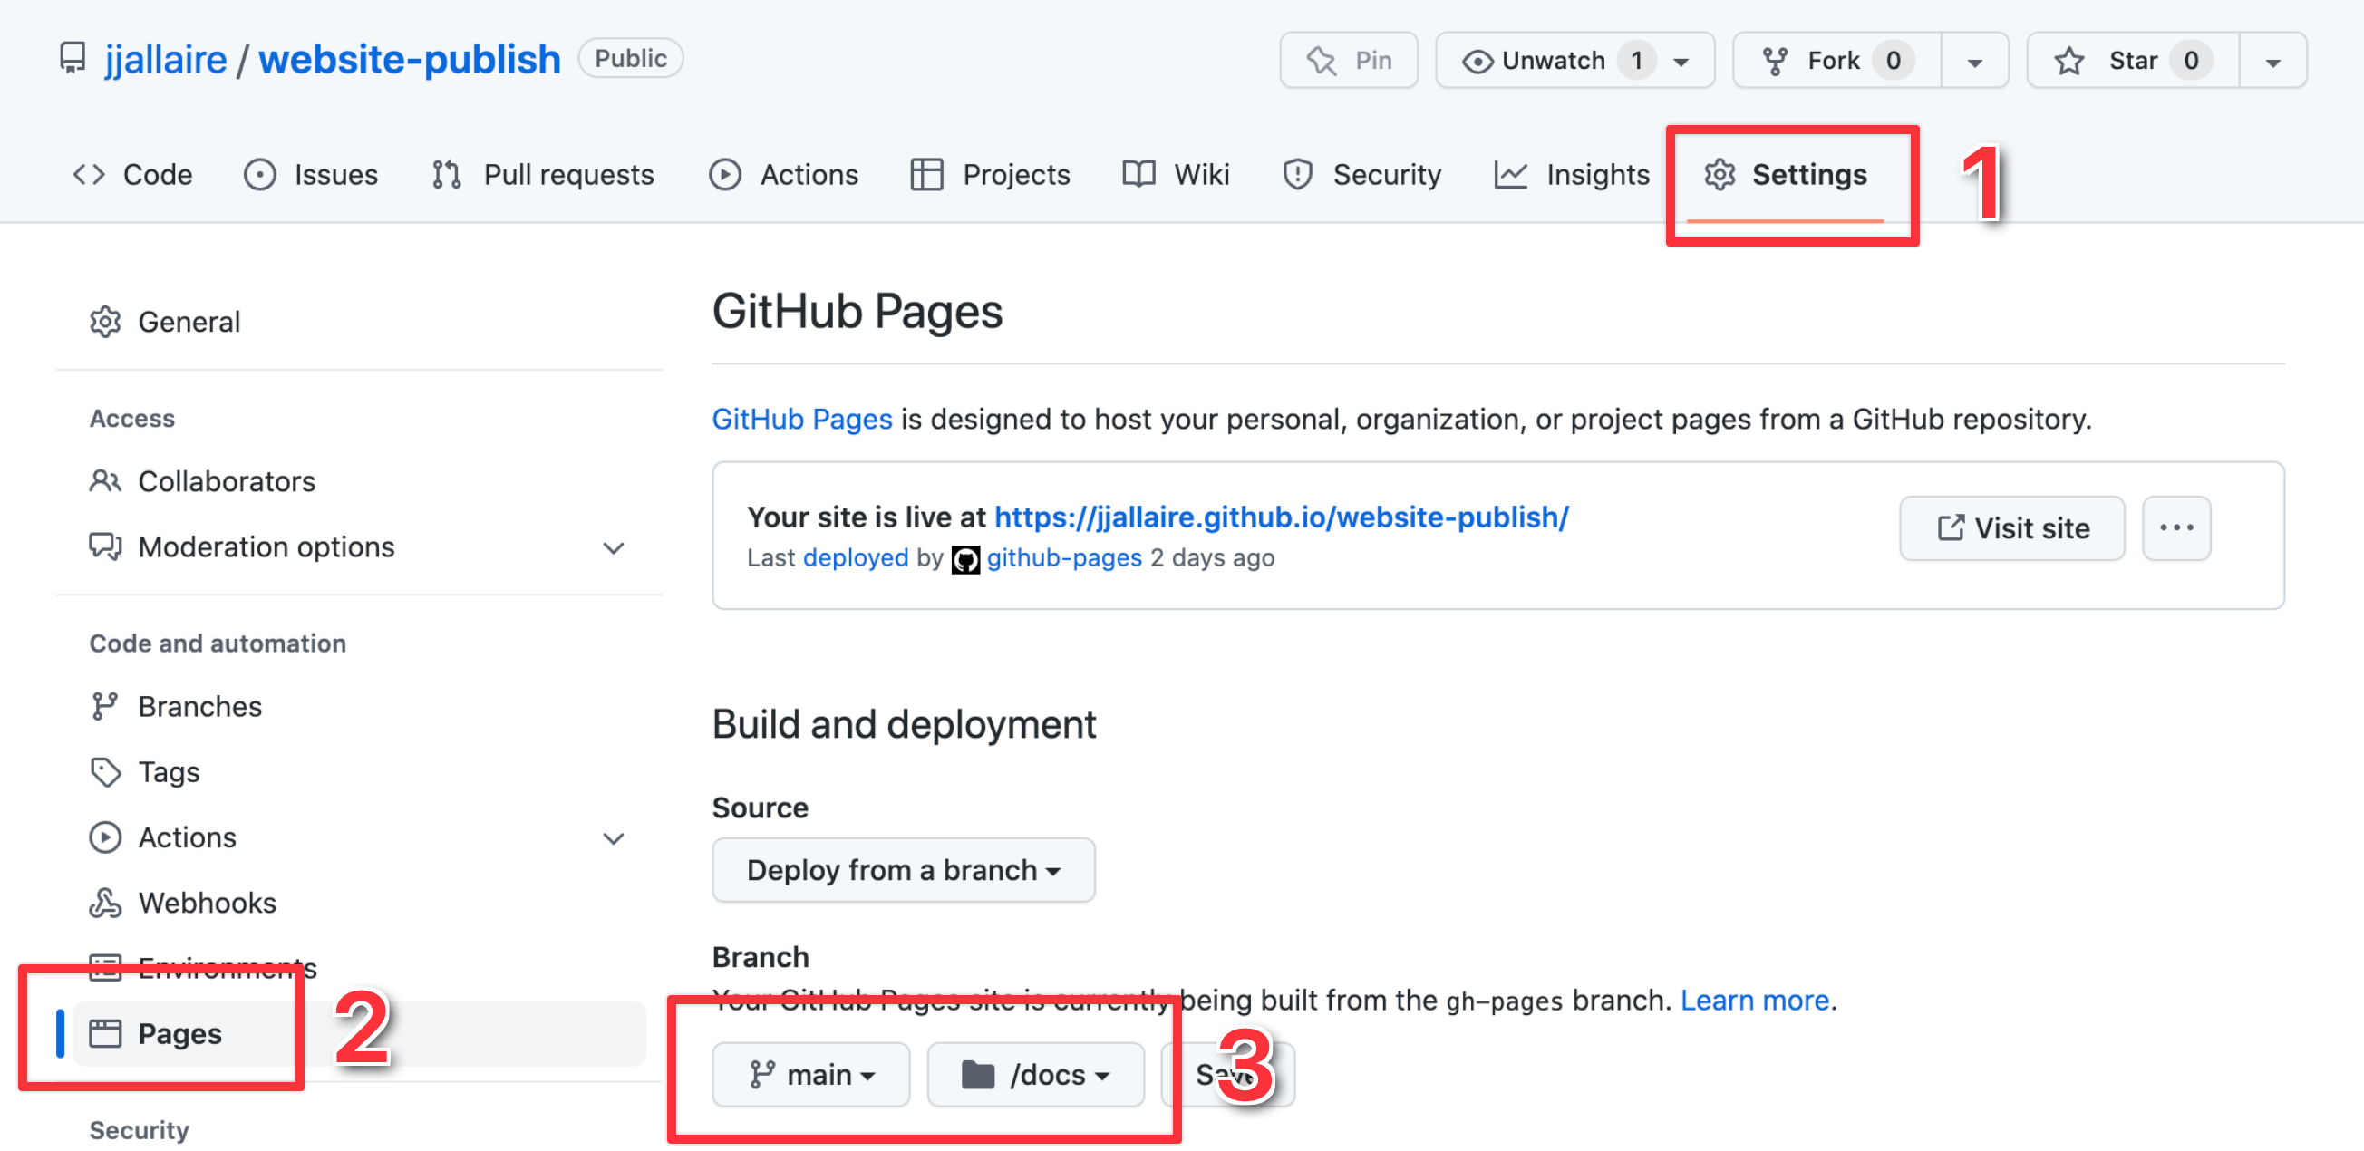Screen dimensions: 2364x1151
Task: Open the Deploy from a branch dropdown
Action: (x=902, y=870)
